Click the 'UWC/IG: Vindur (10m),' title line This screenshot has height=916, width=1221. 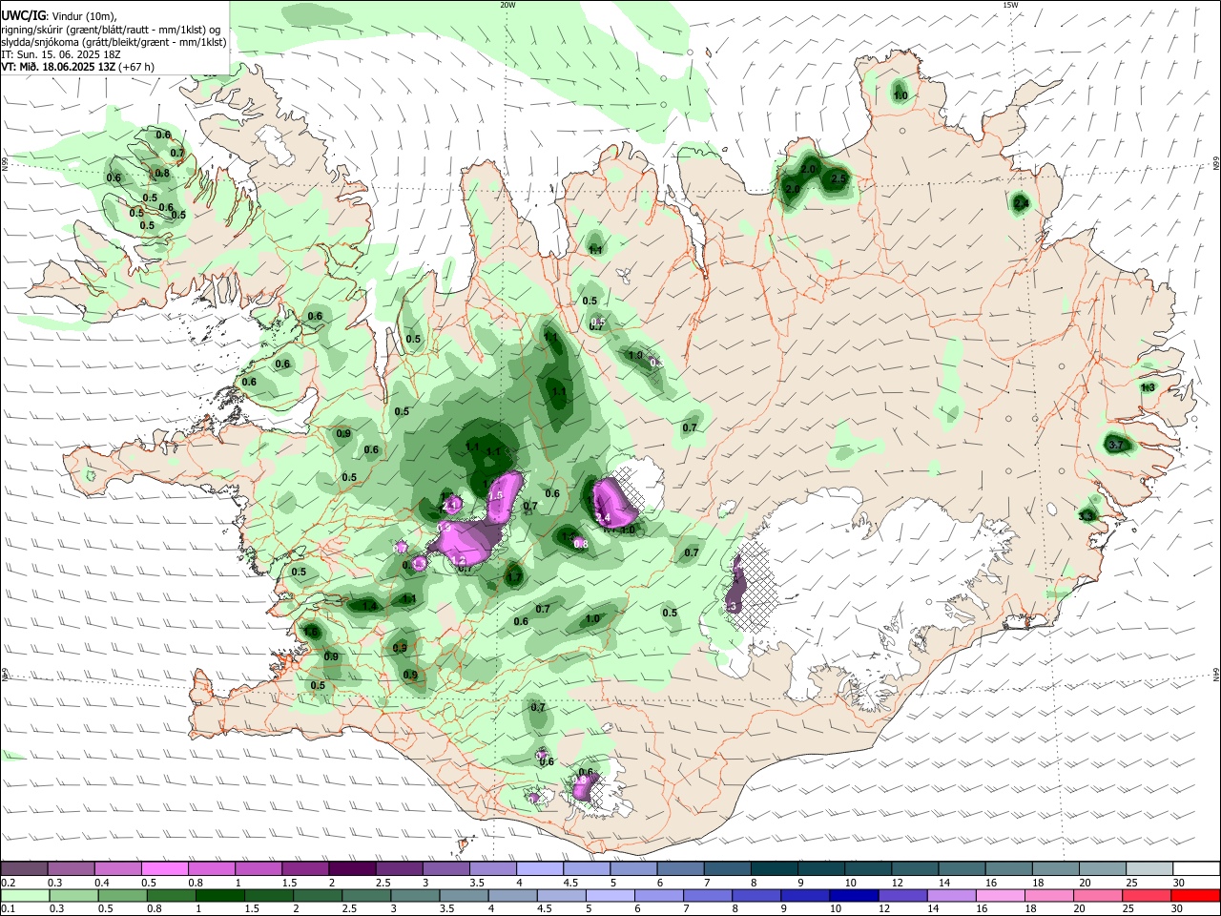click(58, 16)
